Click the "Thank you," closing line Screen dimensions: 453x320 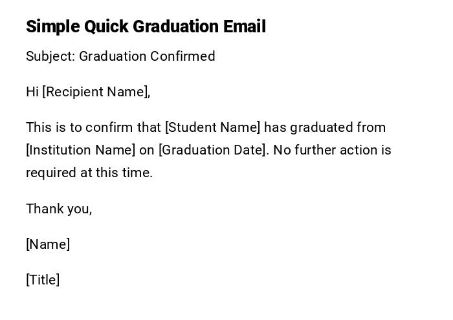tap(59, 209)
